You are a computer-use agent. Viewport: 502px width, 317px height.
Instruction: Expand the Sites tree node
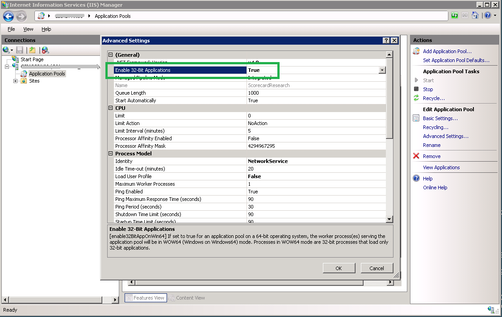(x=15, y=81)
